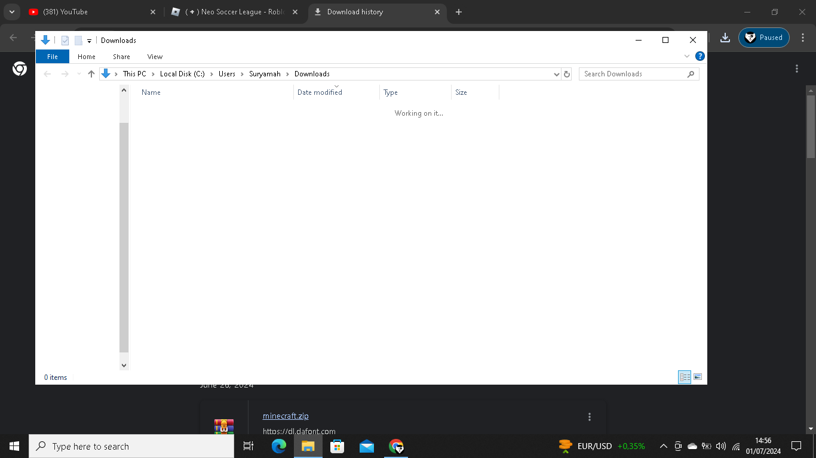Switch to the YouTube browser tab
The height and width of the screenshot is (458, 816).
coord(93,12)
